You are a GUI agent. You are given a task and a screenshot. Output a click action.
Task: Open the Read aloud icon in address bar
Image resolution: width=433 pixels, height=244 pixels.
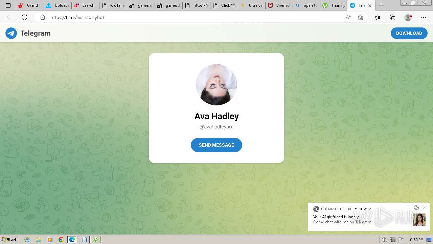(348, 17)
